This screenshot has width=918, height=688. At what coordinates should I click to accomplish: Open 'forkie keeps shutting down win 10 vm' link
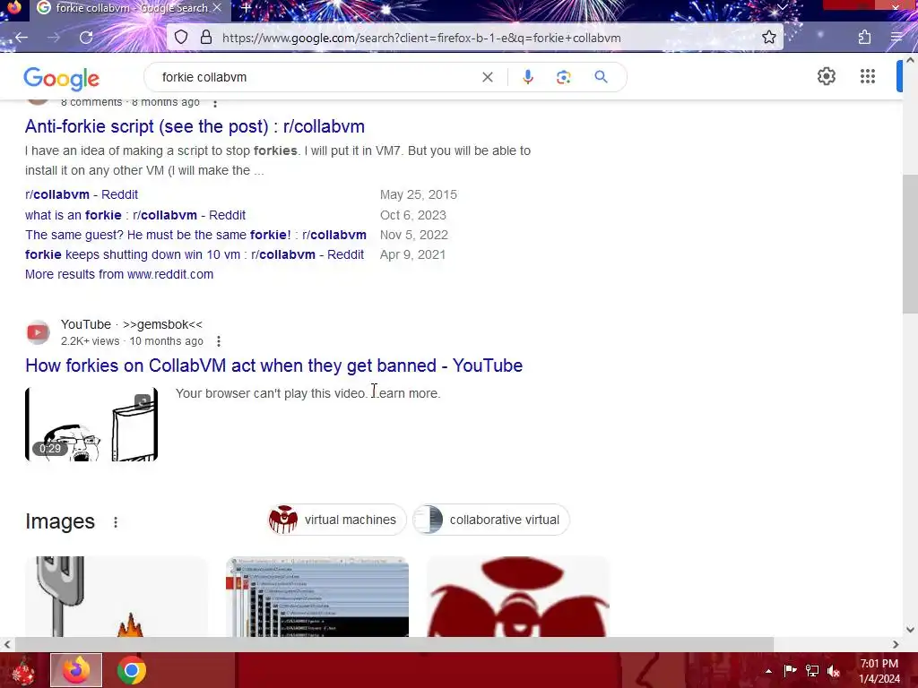195,254
